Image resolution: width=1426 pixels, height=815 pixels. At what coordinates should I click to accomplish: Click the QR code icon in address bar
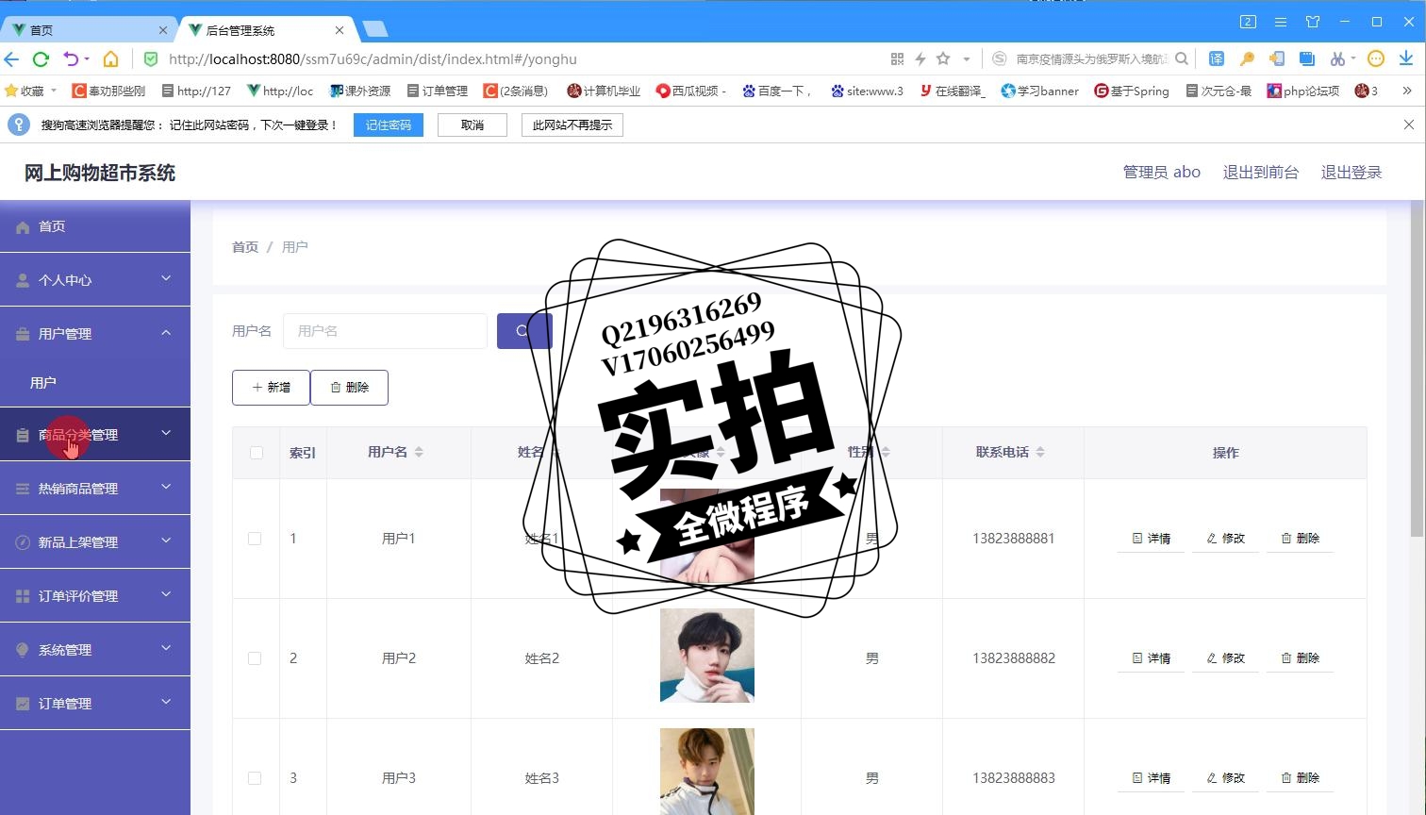[x=897, y=59]
